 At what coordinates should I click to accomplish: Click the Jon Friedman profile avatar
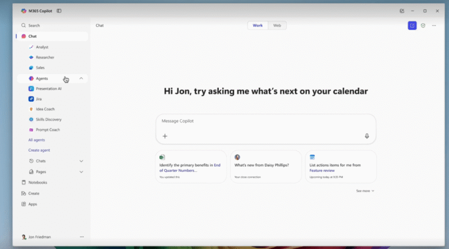click(24, 237)
